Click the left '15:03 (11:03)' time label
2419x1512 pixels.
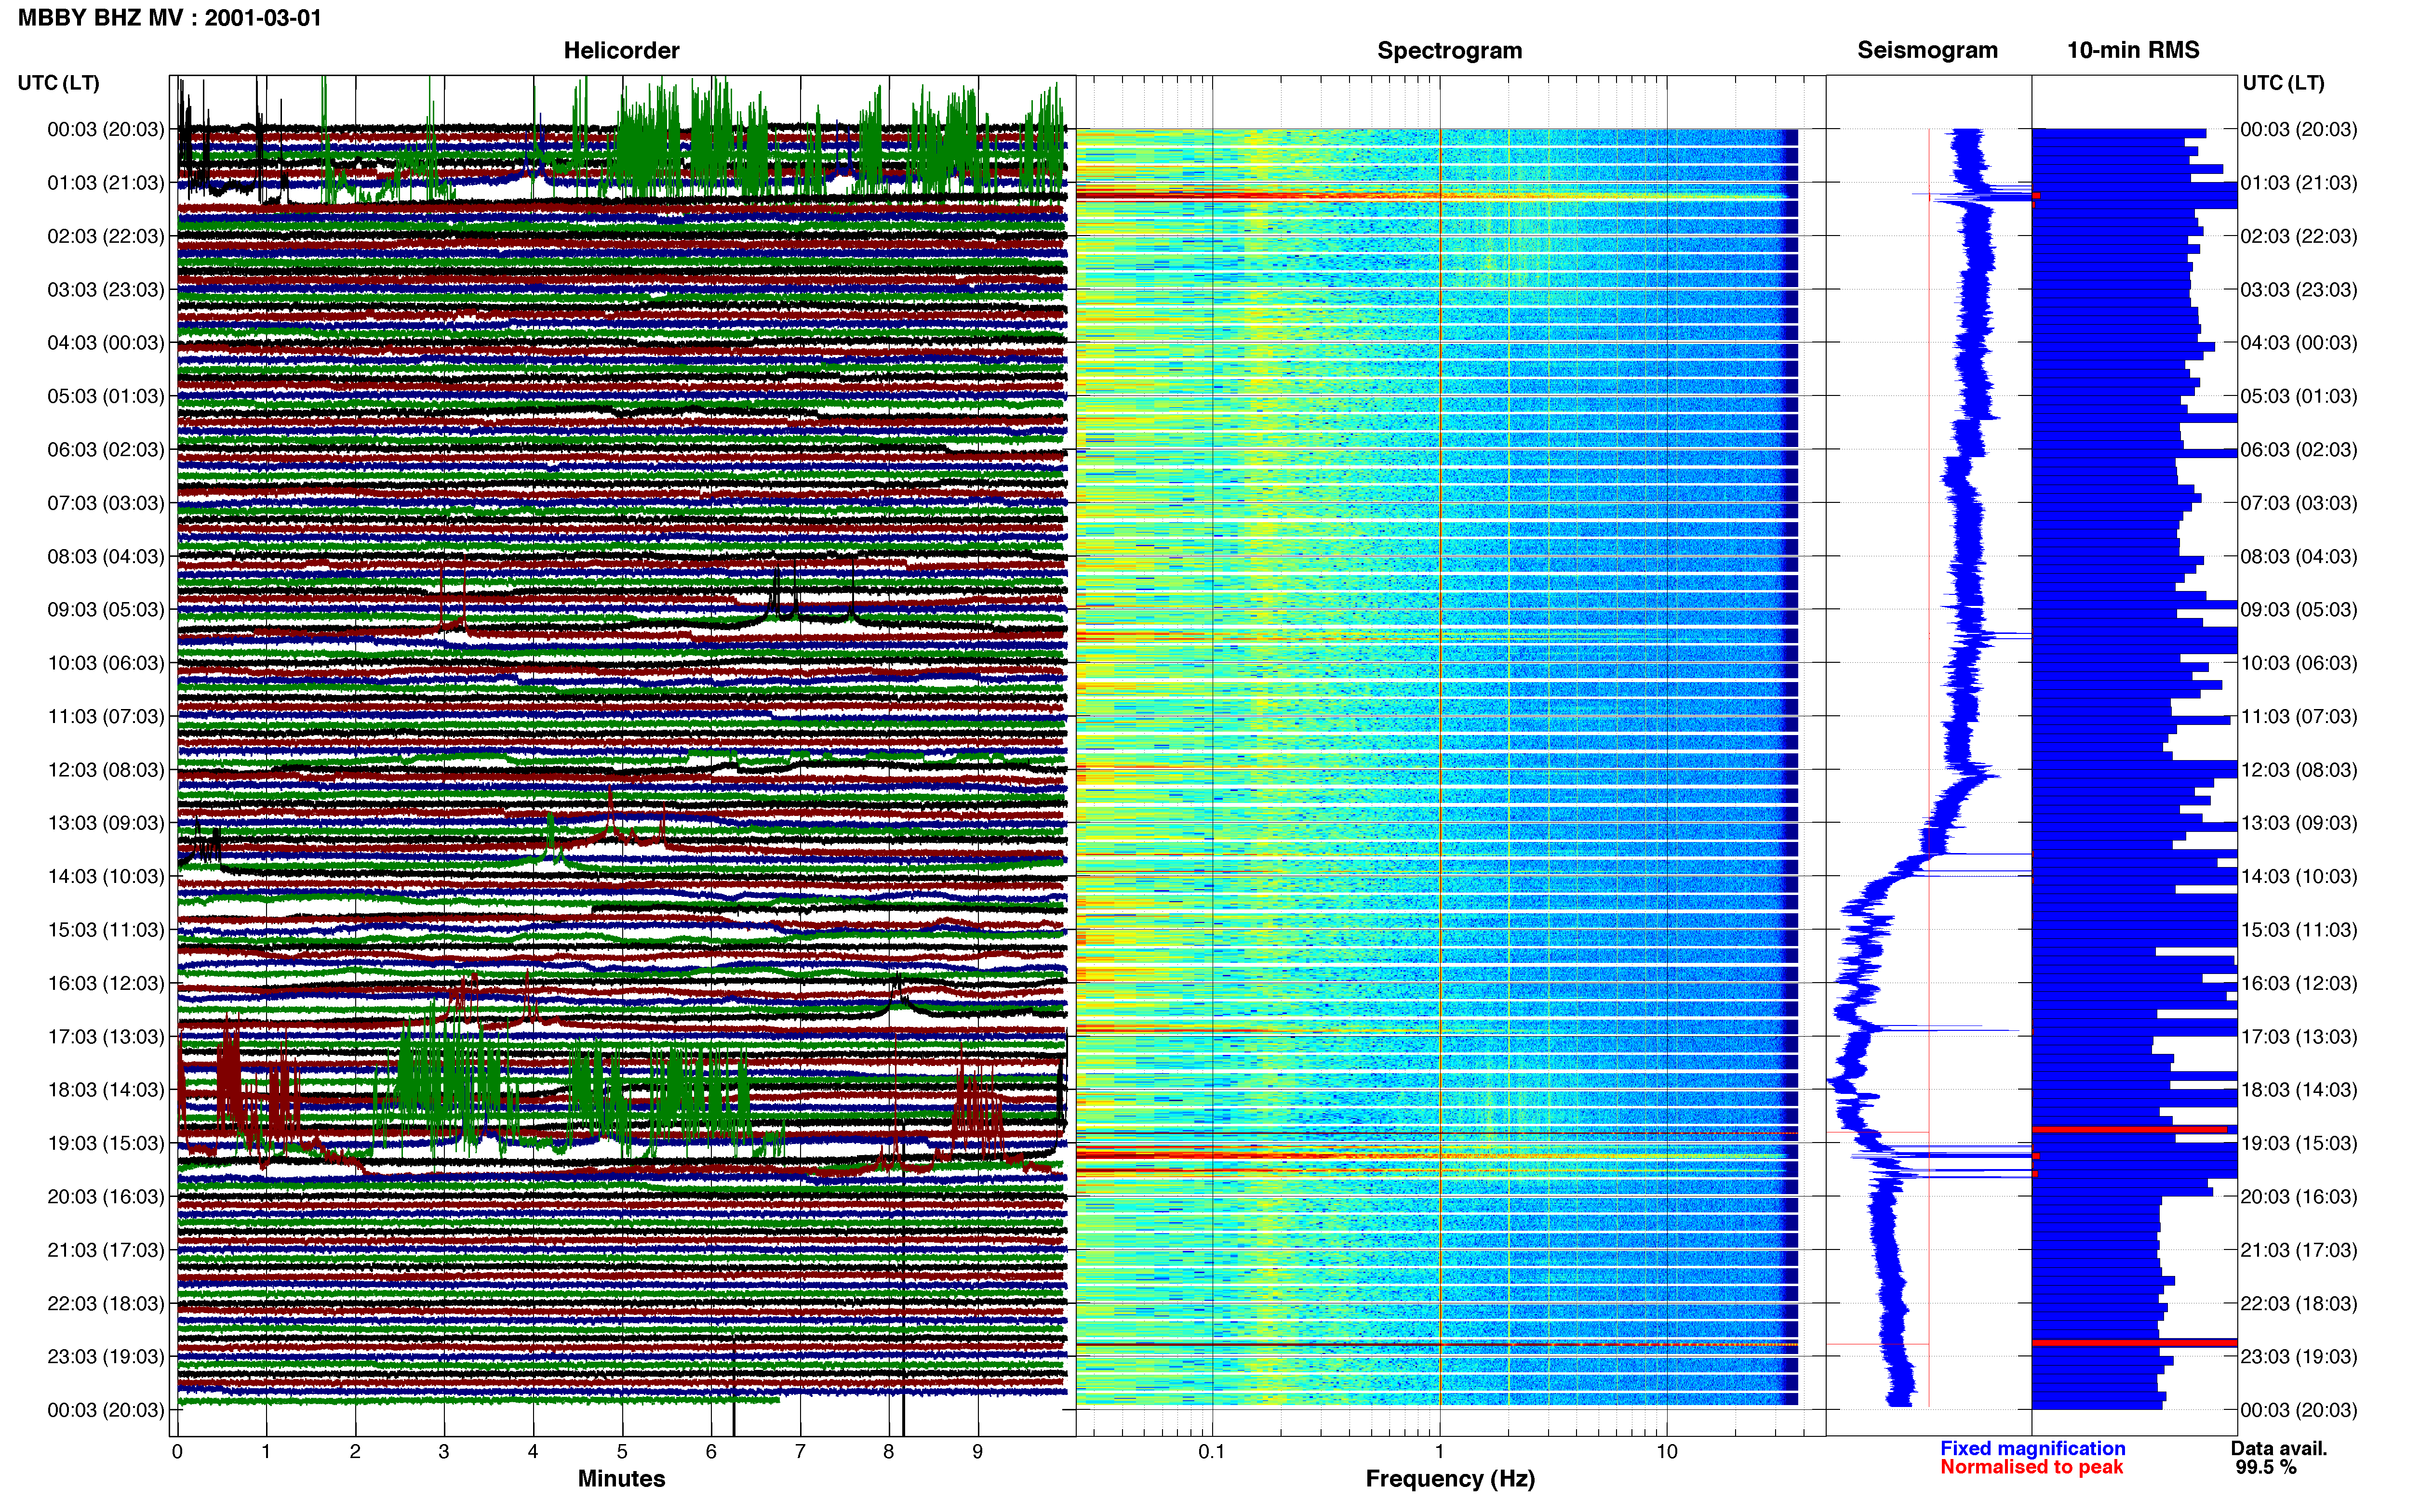106,930
